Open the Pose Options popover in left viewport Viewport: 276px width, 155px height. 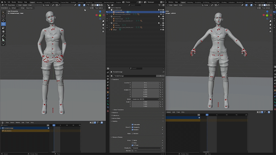click(99, 8)
